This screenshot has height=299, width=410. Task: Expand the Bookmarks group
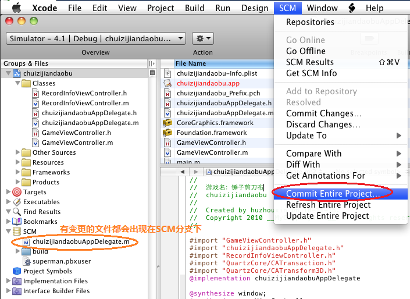point(8,222)
